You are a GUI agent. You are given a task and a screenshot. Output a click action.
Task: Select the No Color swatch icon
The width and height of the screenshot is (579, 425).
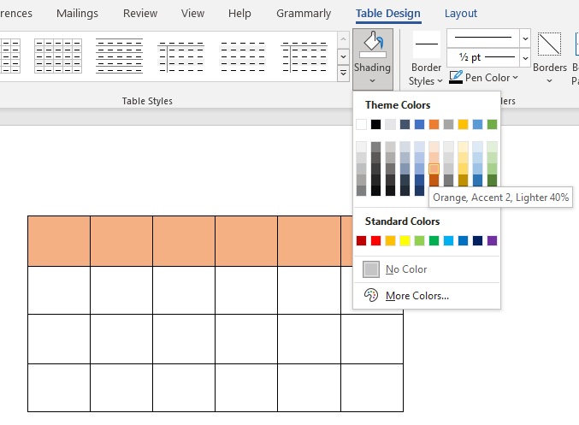[370, 269]
